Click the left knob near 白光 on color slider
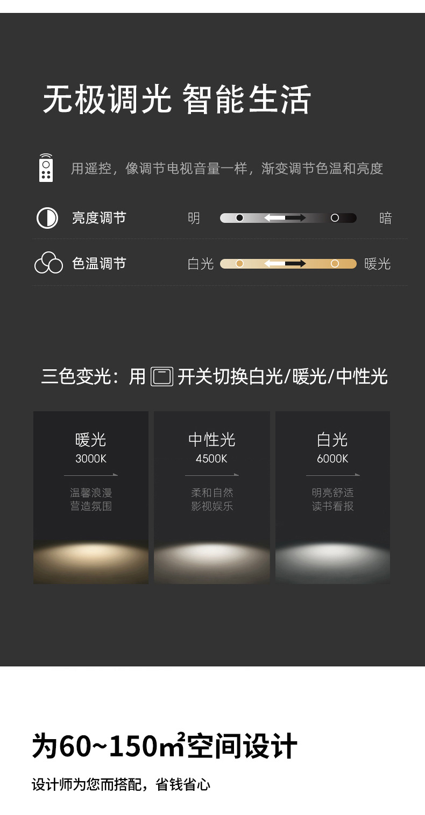This screenshot has height=815, width=425. [x=240, y=264]
